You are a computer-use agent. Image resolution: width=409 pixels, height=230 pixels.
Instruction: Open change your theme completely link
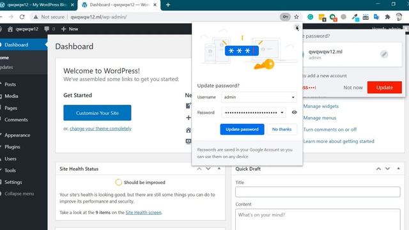100,128
